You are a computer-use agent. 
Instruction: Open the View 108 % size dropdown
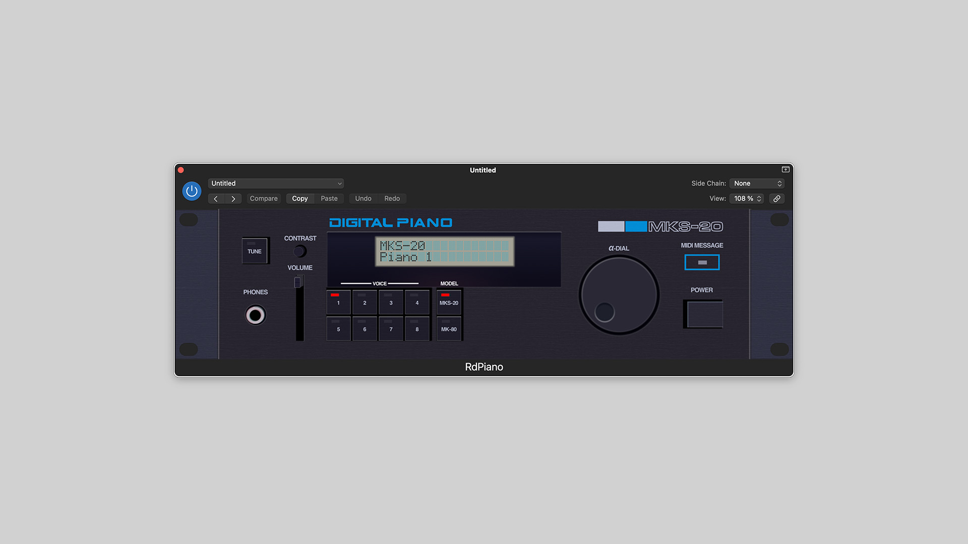coord(747,198)
